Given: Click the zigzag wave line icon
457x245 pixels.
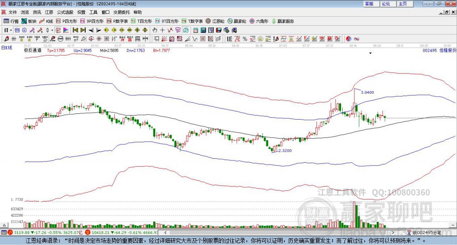Looking at the screenshot, I should click(x=195, y=39).
